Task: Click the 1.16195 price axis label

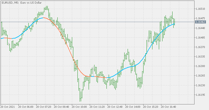Action: 200,95
